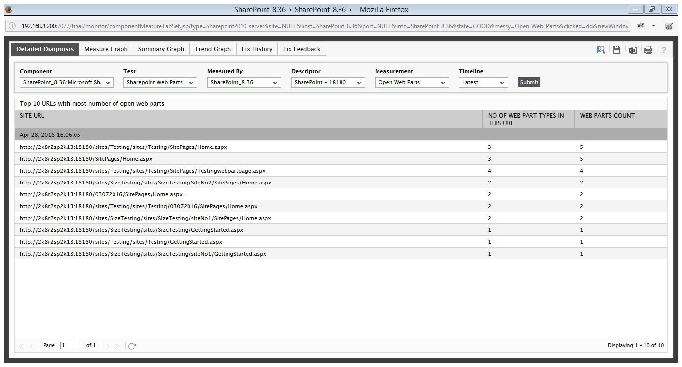Switch to the Summary Graph tab
The image size is (682, 367).
tap(161, 49)
